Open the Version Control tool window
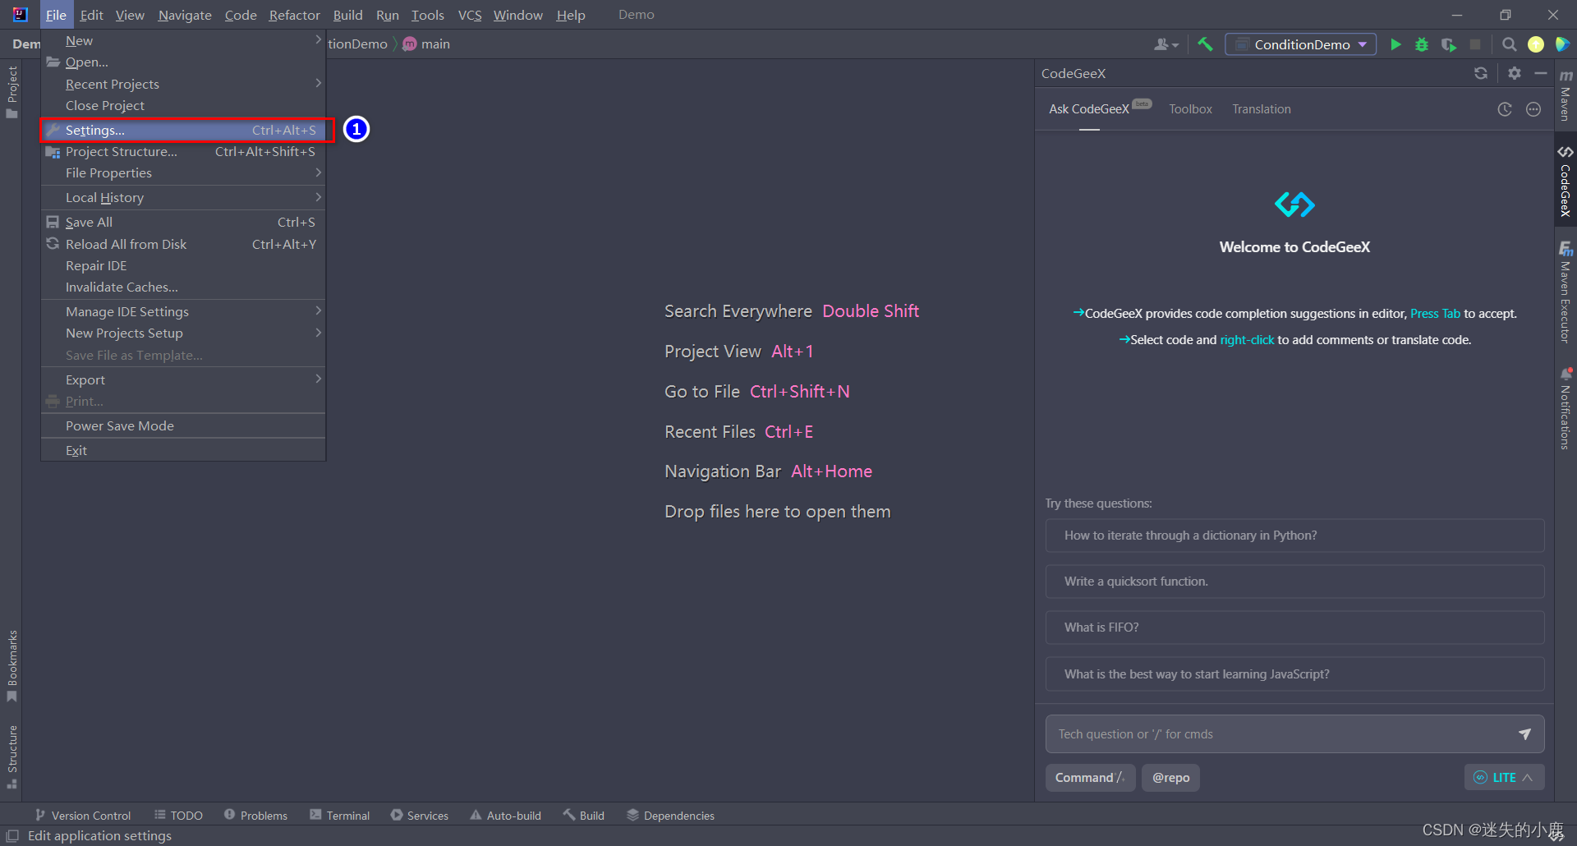Viewport: 1577px width, 846px height. click(83, 816)
